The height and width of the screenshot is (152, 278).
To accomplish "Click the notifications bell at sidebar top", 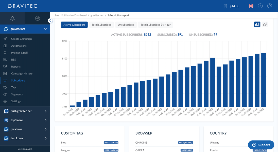I will [x=12, y=18].
